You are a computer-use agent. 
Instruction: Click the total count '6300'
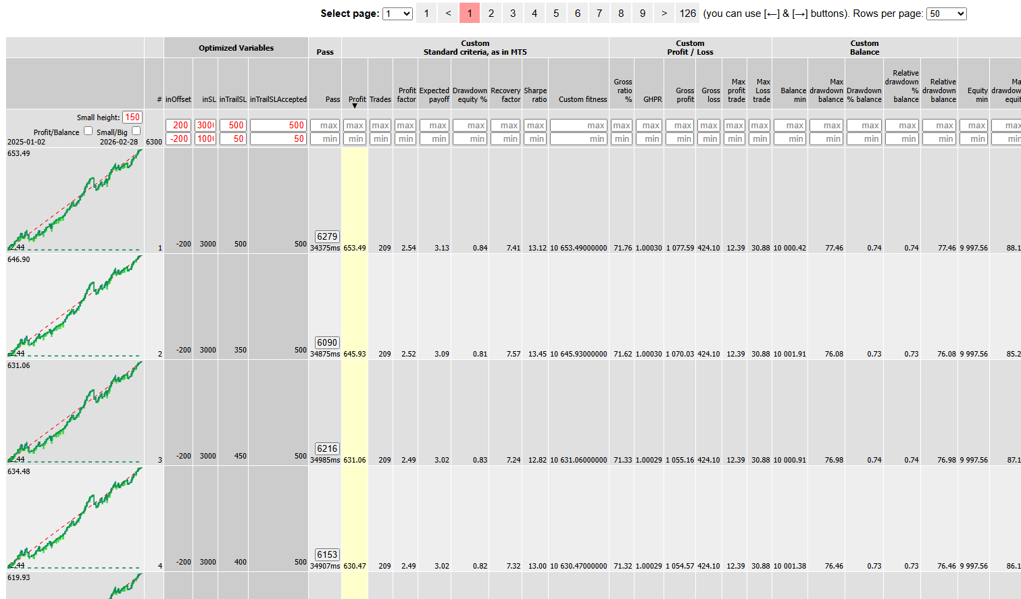pos(154,142)
